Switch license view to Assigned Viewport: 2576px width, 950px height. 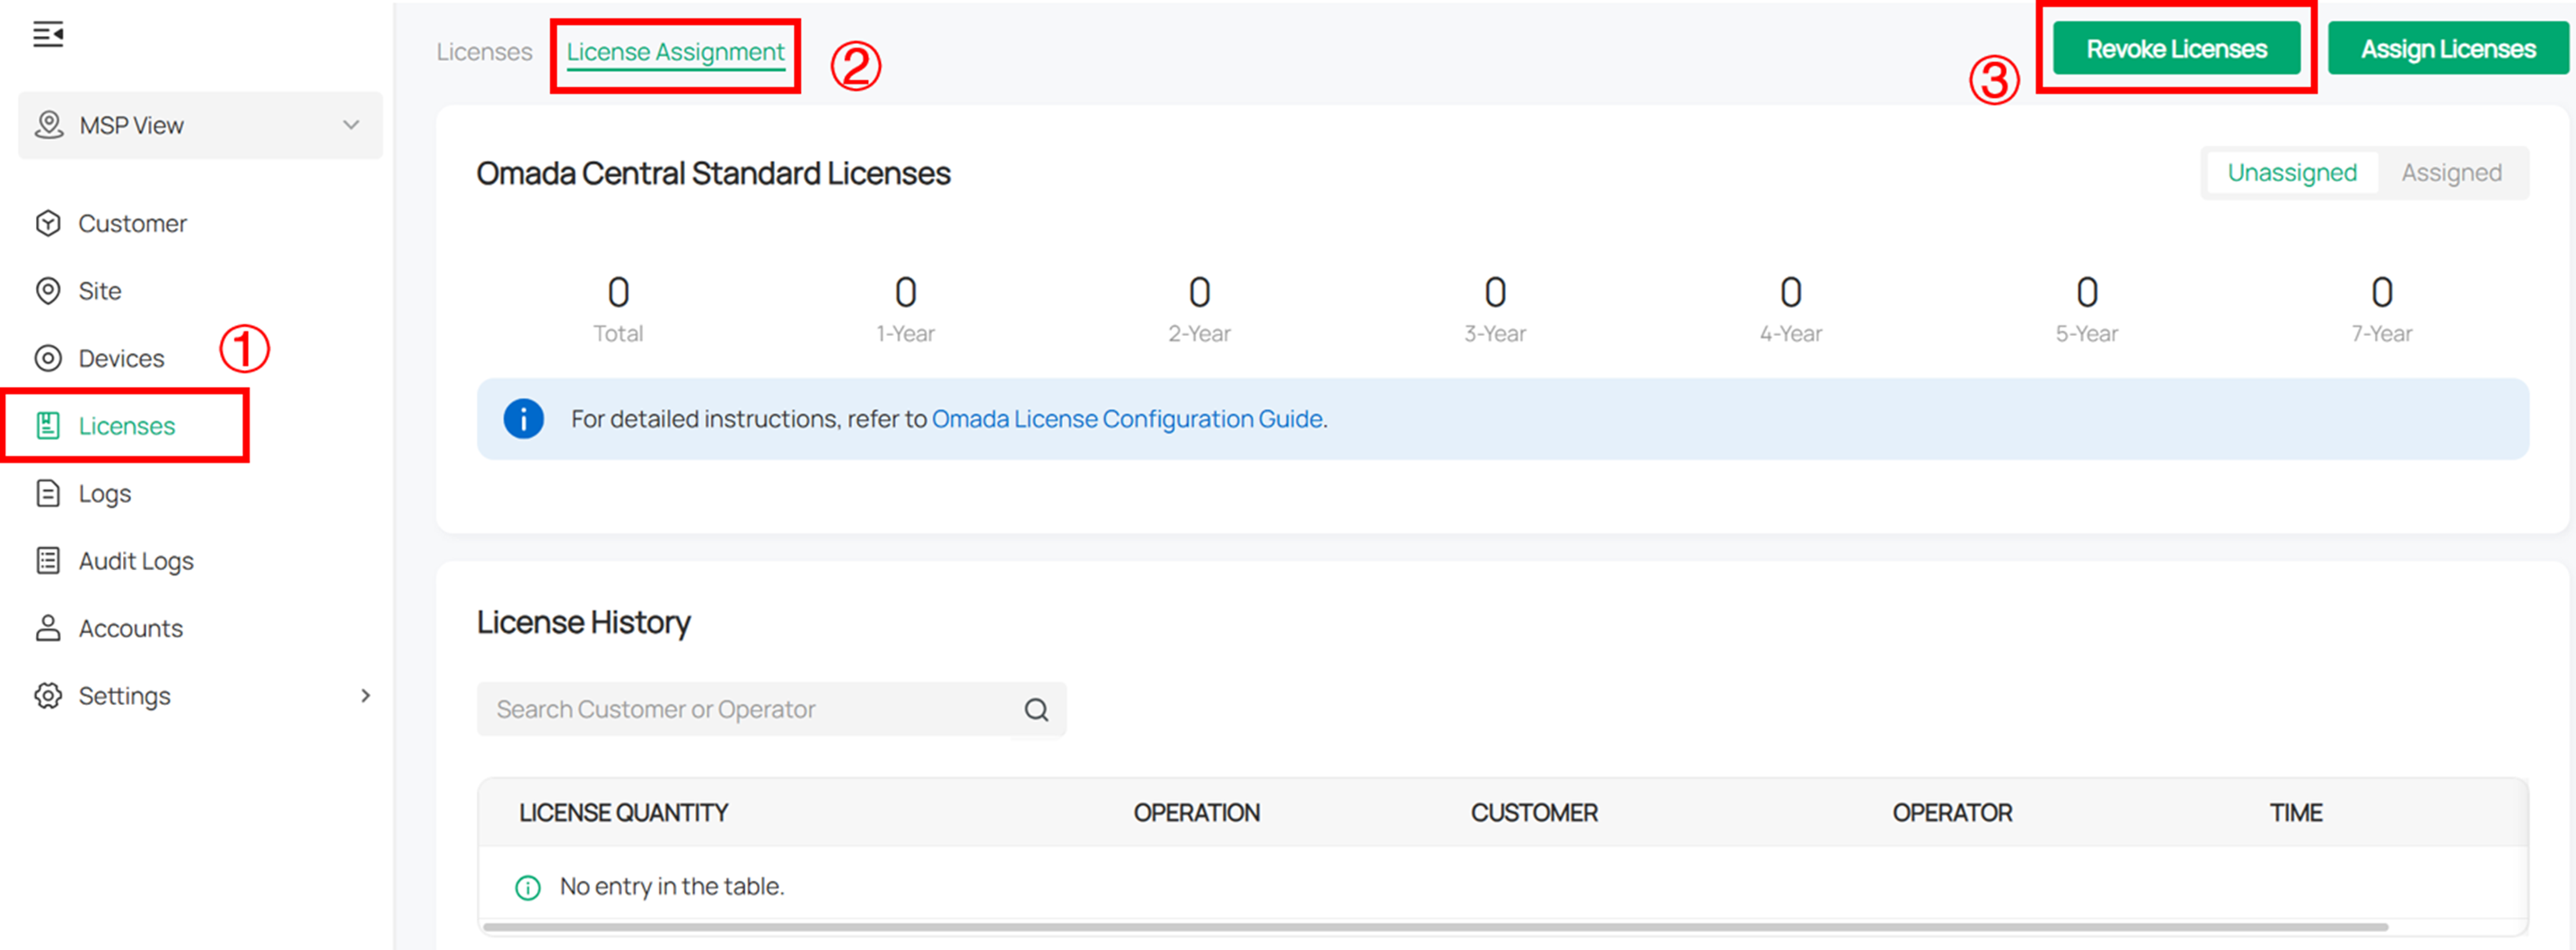point(2451,172)
